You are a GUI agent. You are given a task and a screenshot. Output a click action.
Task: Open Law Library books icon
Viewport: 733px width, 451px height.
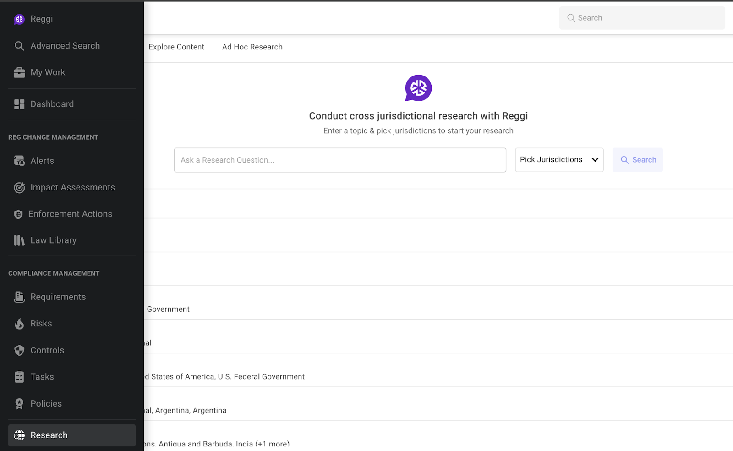(19, 240)
